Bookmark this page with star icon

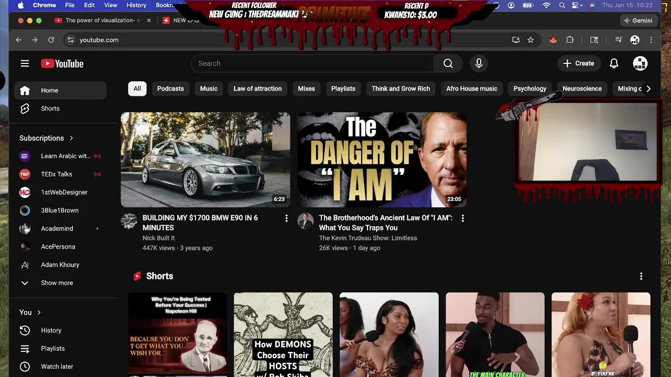[531, 40]
